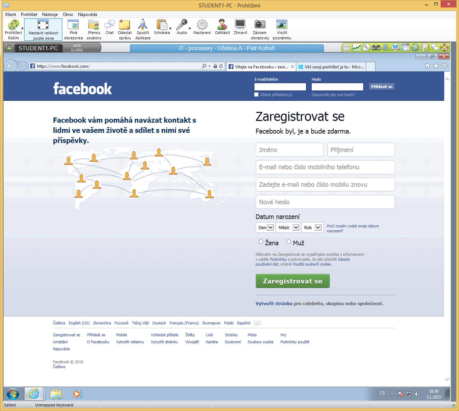Switch to Plná obrazovka full screen

73,29
